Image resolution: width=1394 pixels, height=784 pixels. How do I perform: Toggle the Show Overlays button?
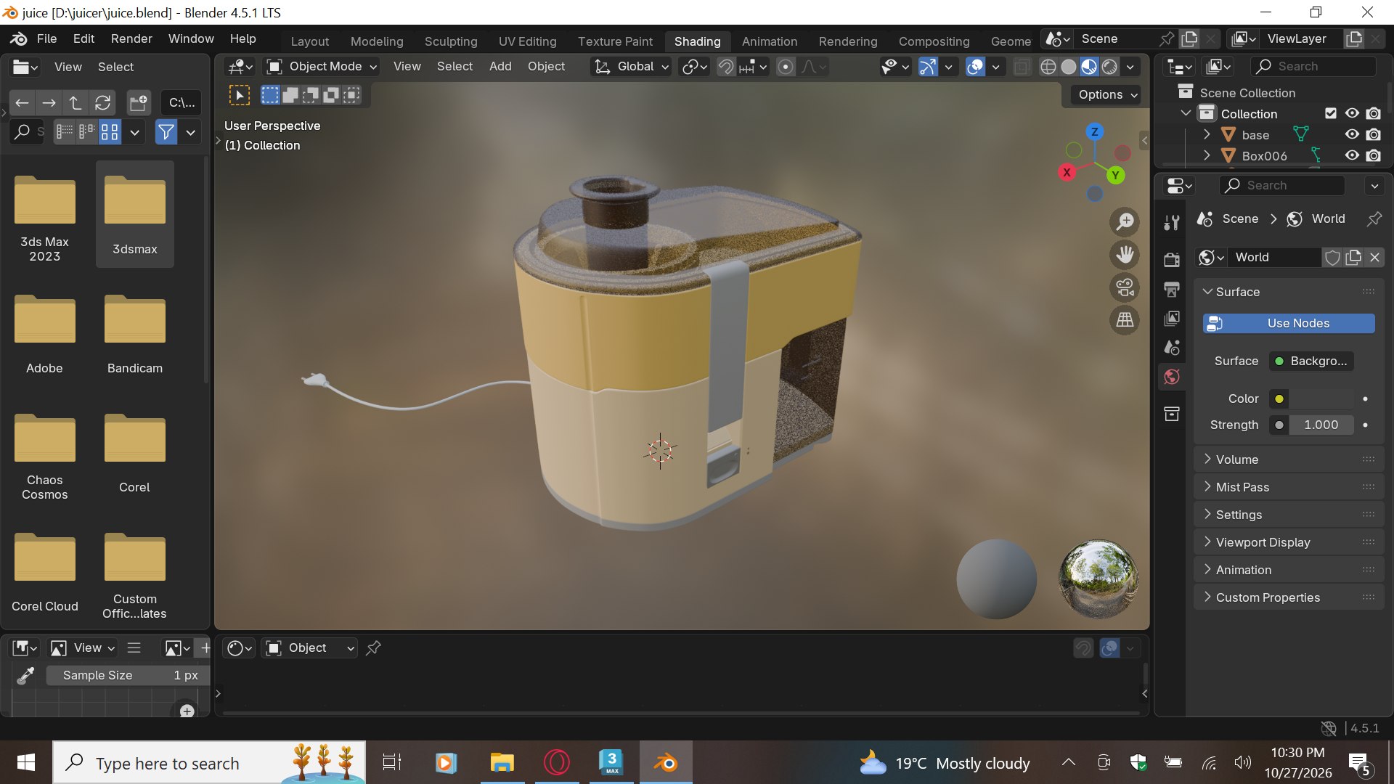click(x=975, y=67)
